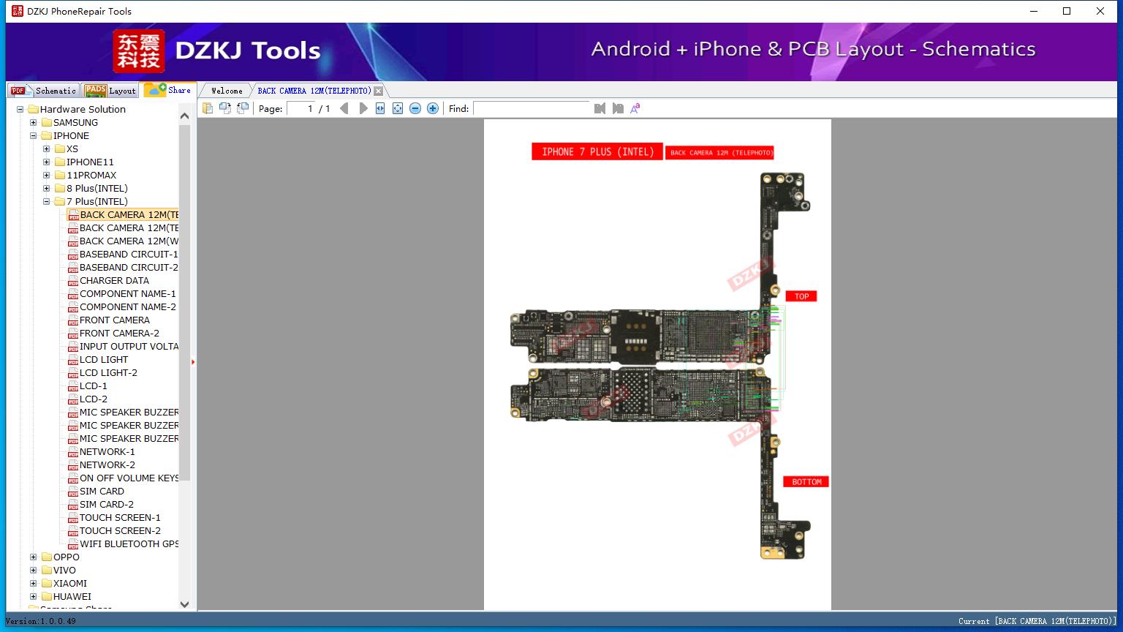Viewport: 1123px width, 632px height.
Task: Switch to the Layout tab
Action: tap(110, 91)
